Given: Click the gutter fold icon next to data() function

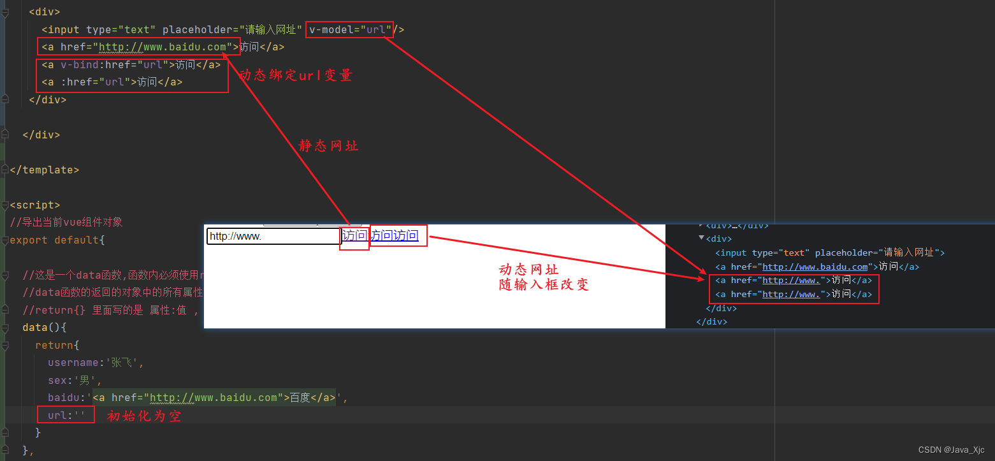Looking at the screenshot, I should (x=5, y=327).
